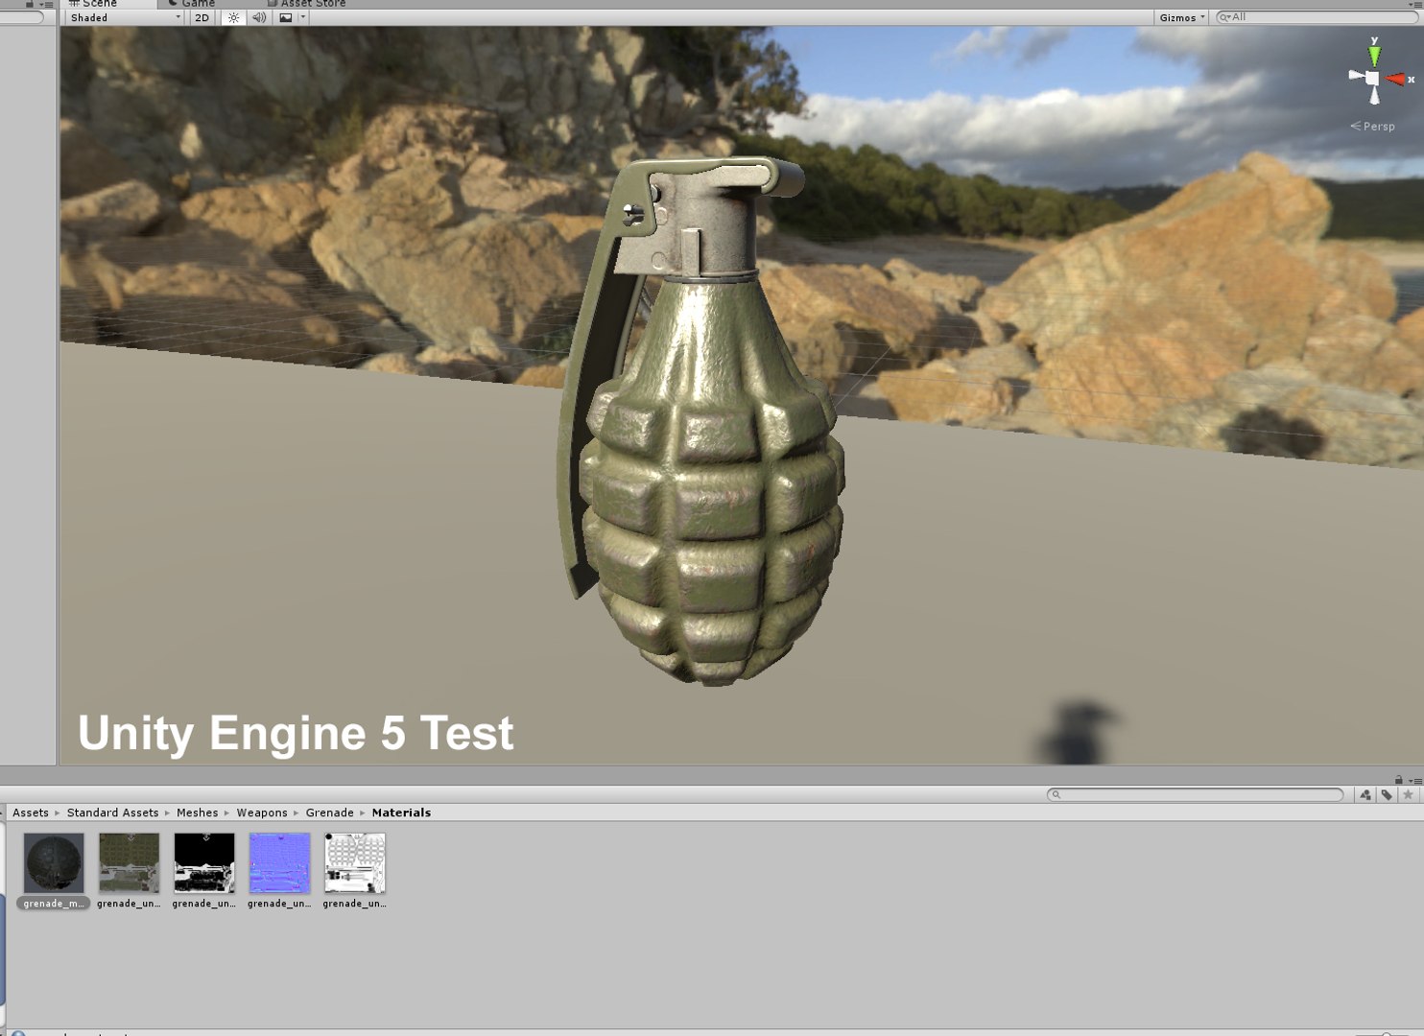Click the grenade_m... file name label
The height and width of the screenshot is (1036, 1424).
click(54, 904)
